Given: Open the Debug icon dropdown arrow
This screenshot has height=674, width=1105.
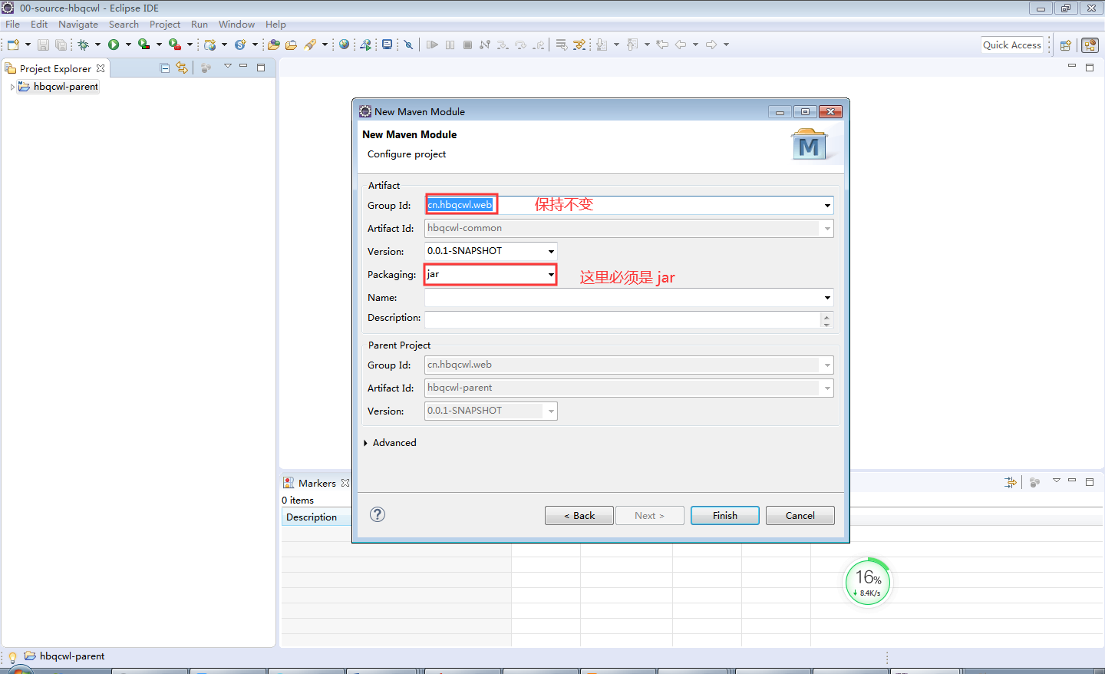Looking at the screenshot, I should click(x=97, y=45).
